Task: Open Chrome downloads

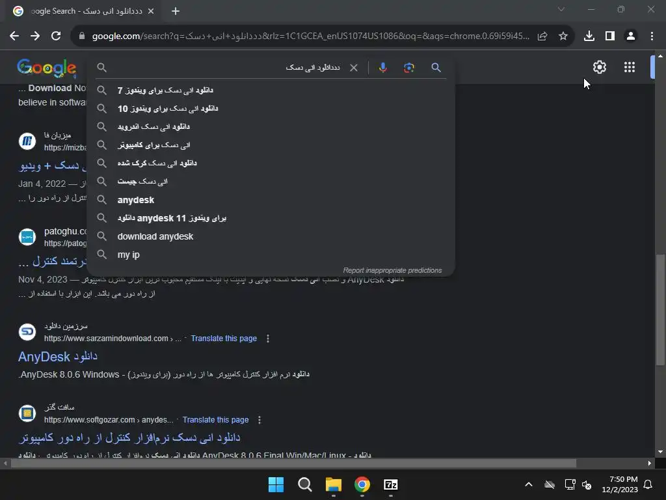Action: 589,36
